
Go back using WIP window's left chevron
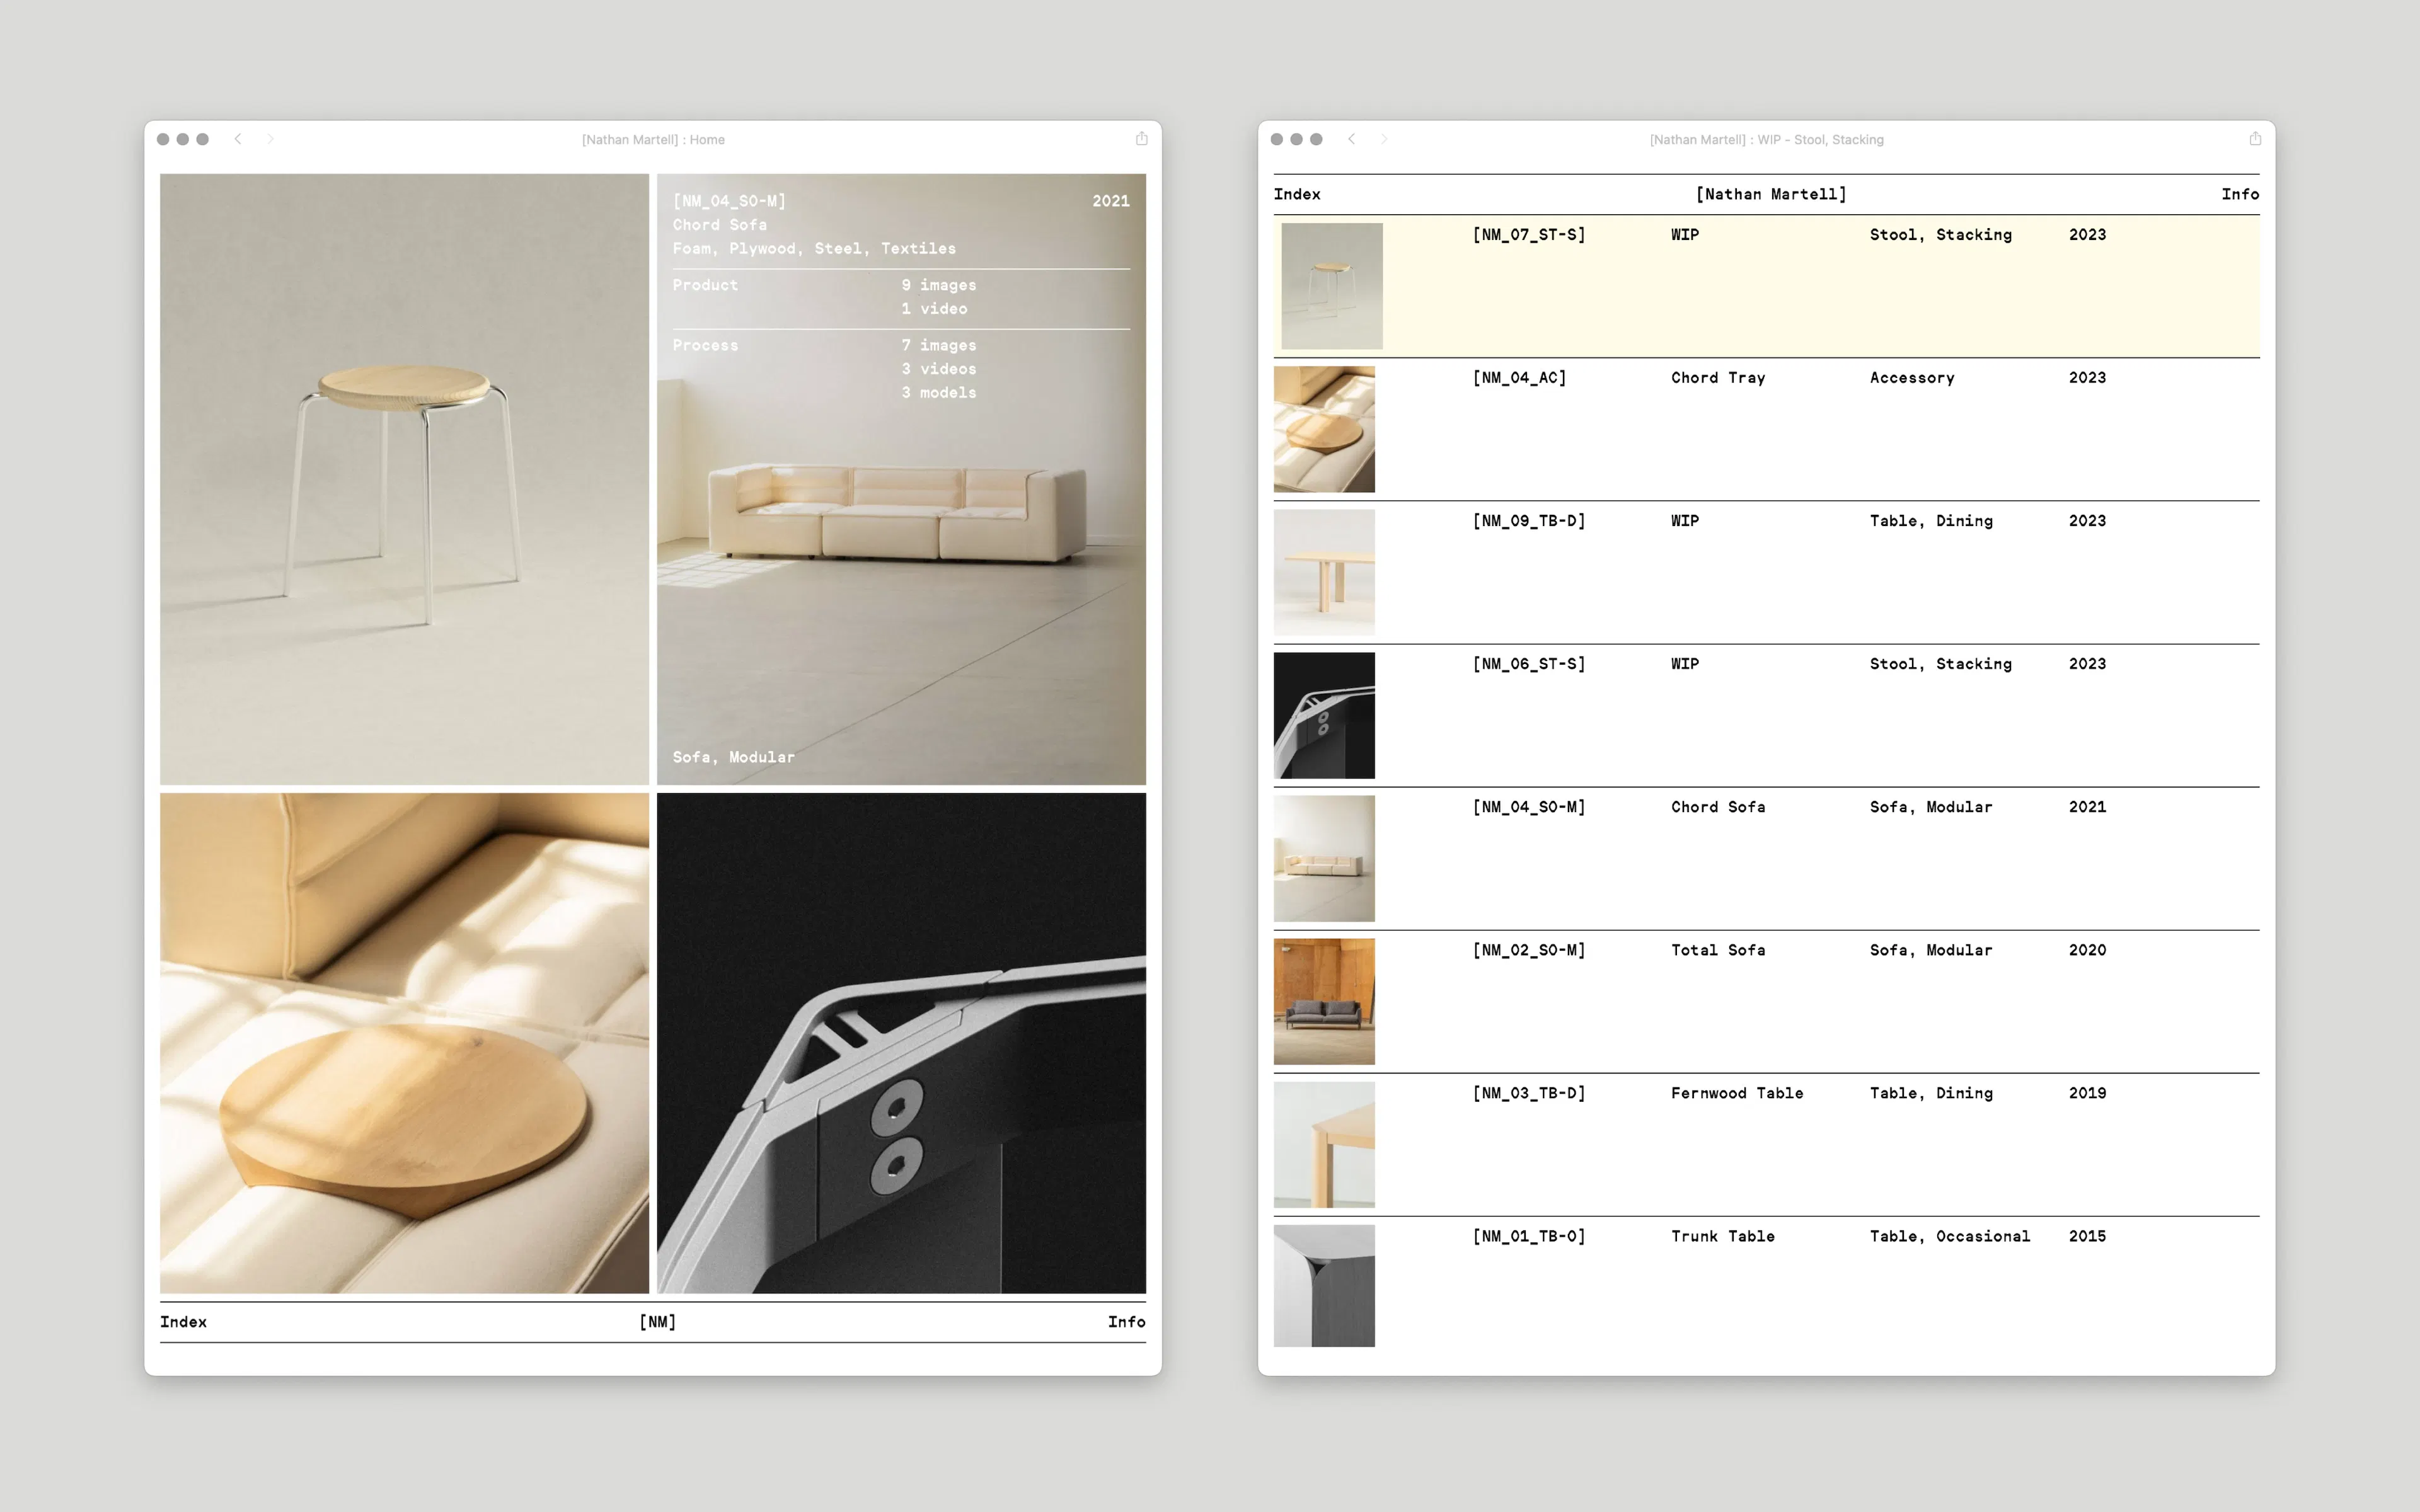coord(1351,139)
